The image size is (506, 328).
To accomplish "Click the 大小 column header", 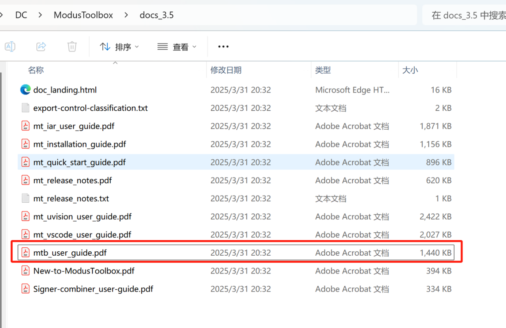I will click(x=410, y=70).
